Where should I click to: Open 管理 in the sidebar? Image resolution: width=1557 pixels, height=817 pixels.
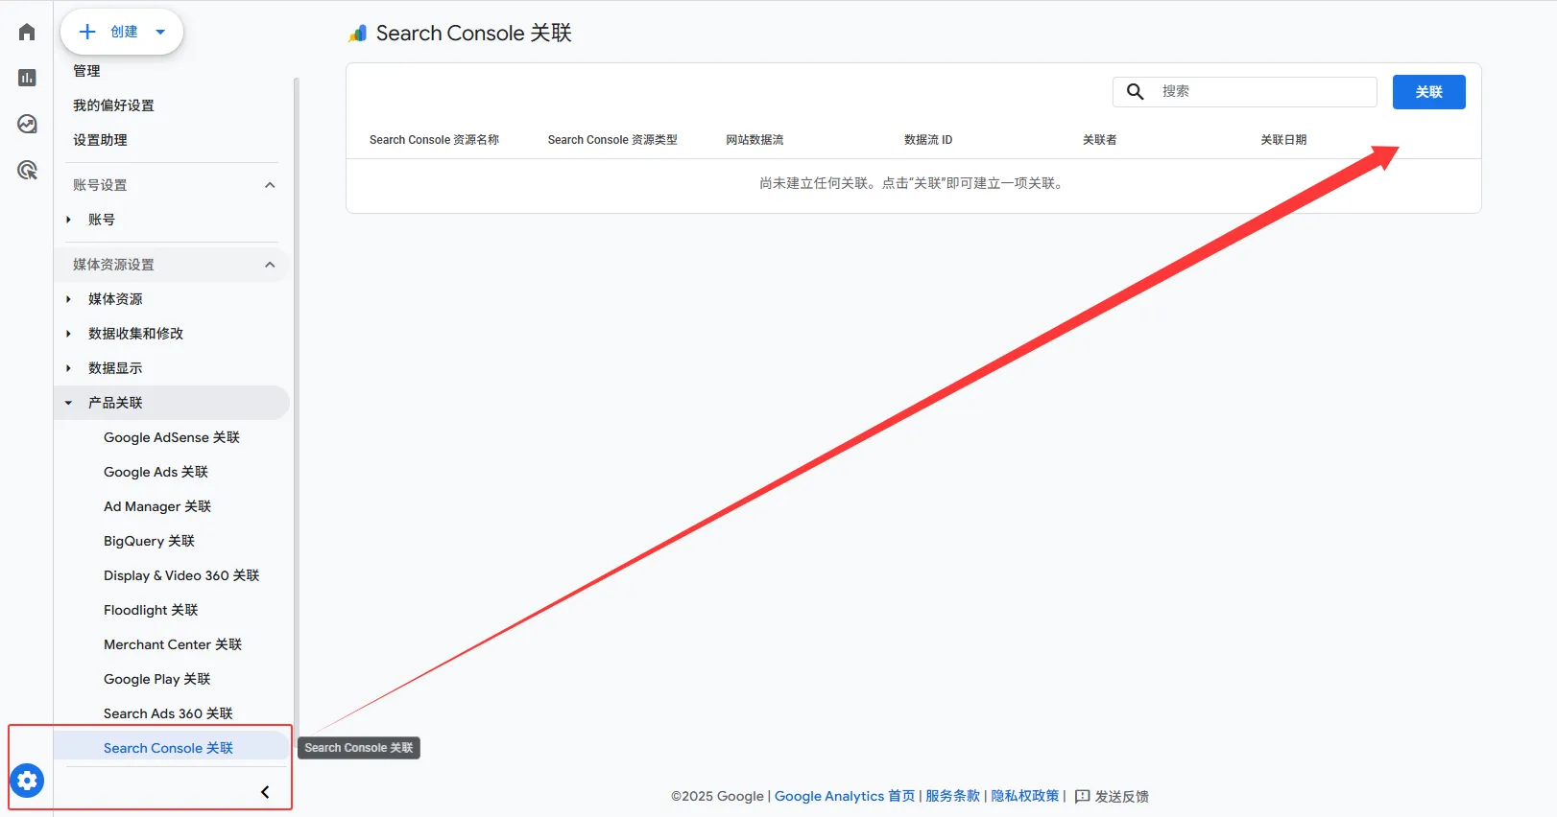pos(86,71)
